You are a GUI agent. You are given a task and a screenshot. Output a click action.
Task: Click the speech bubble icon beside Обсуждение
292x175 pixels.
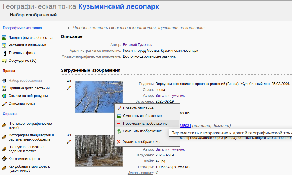[x=4, y=61]
